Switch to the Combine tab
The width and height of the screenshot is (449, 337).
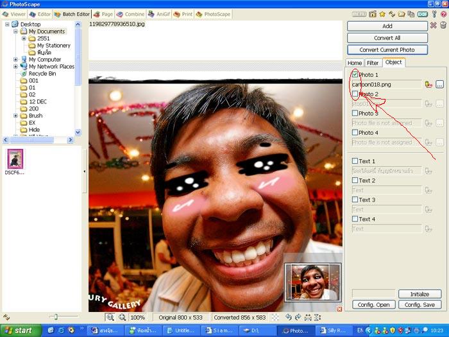[131, 14]
